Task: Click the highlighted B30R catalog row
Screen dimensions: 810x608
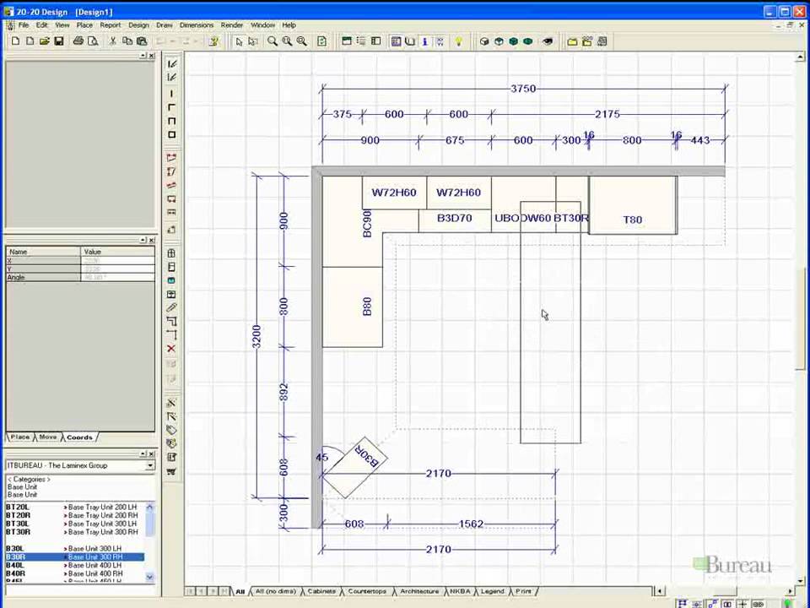Action: click(75, 556)
